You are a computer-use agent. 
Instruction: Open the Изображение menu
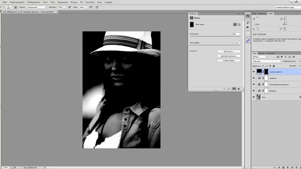(33, 2)
